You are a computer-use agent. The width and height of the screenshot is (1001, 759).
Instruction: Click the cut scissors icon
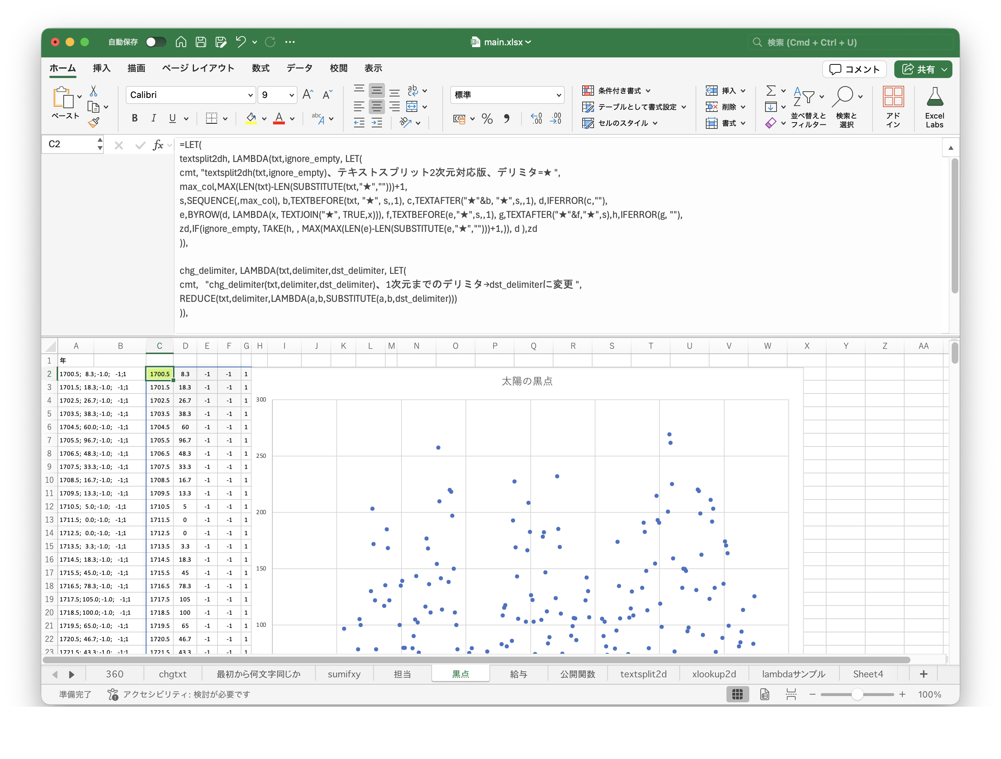point(93,91)
